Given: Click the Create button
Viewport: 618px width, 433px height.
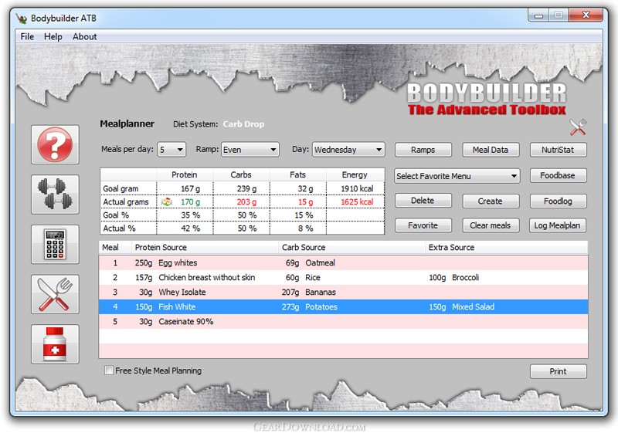Looking at the screenshot, I should pyautogui.click(x=491, y=201).
